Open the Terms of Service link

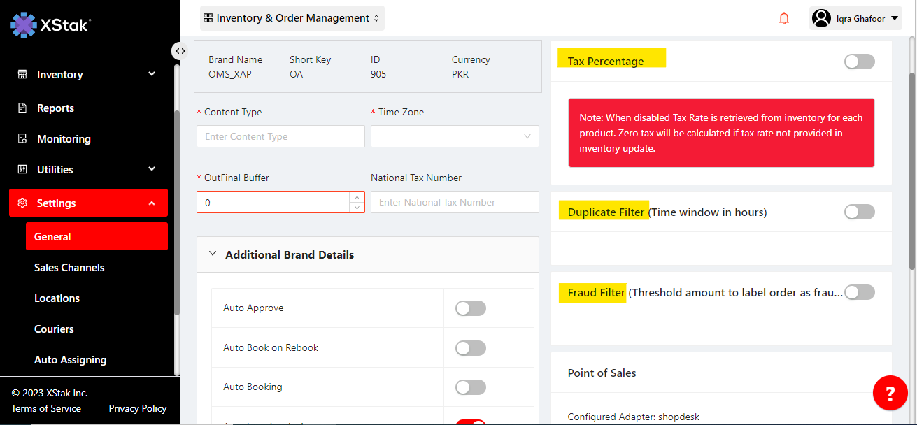tap(46, 408)
